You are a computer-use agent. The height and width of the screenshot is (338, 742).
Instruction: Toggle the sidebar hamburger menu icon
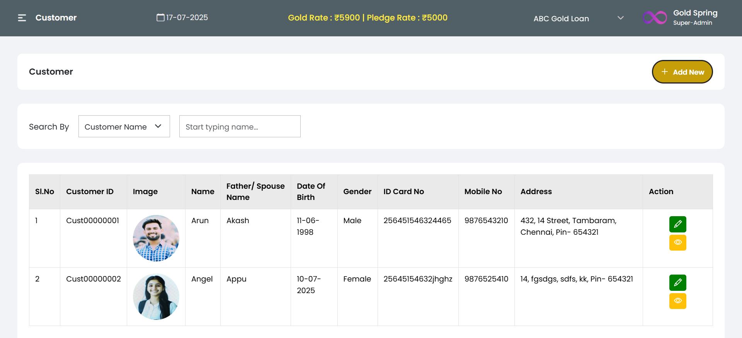22,18
